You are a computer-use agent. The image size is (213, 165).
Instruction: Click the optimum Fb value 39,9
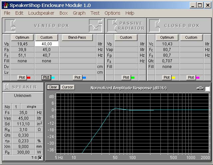22,50
